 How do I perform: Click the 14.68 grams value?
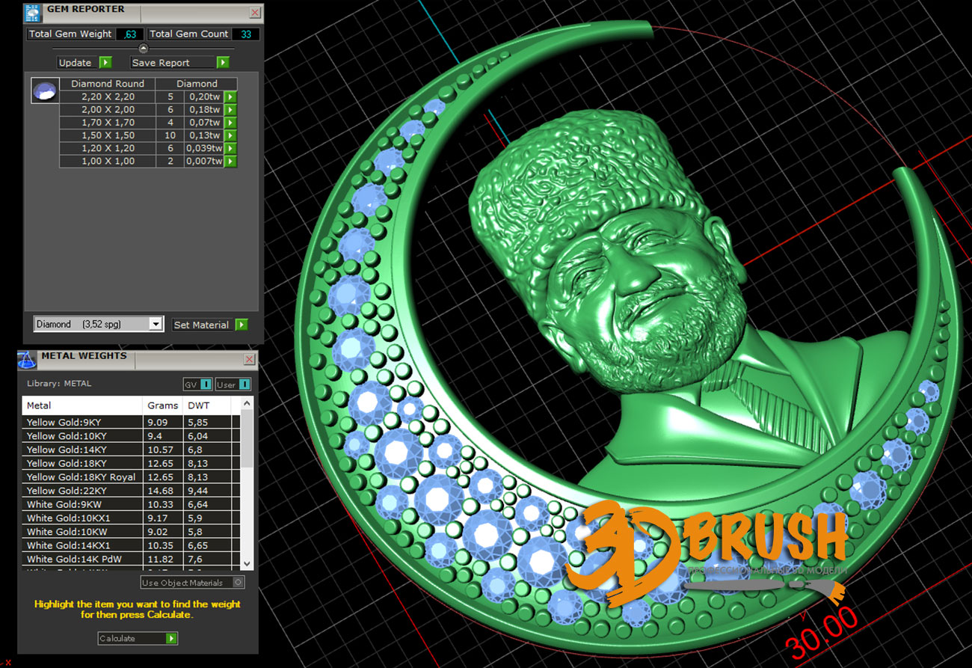tap(160, 491)
